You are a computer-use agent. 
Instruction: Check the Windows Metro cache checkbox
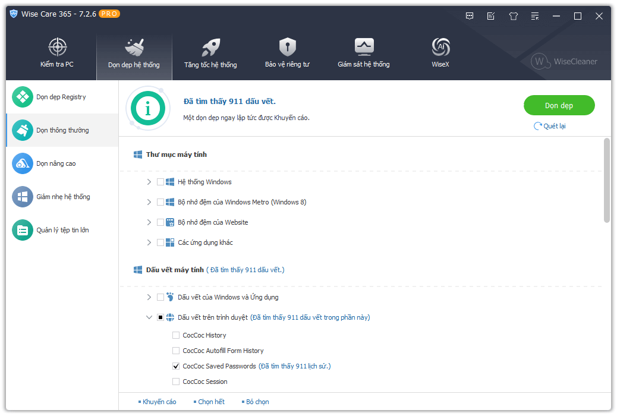[x=160, y=202]
